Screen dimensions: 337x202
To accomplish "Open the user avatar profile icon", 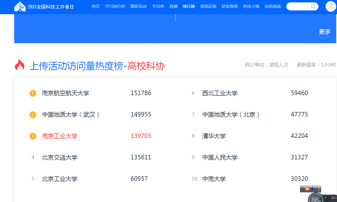I will click(x=331, y=6).
